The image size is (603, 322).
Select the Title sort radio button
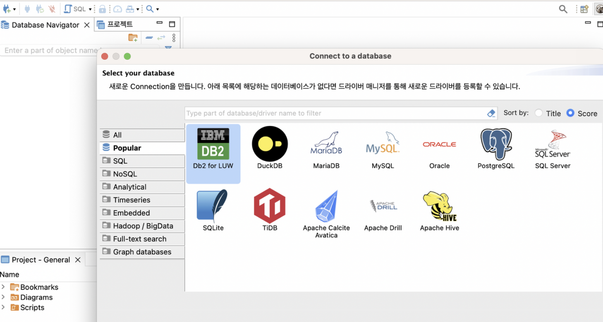pyautogui.click(x=538, y=113)
